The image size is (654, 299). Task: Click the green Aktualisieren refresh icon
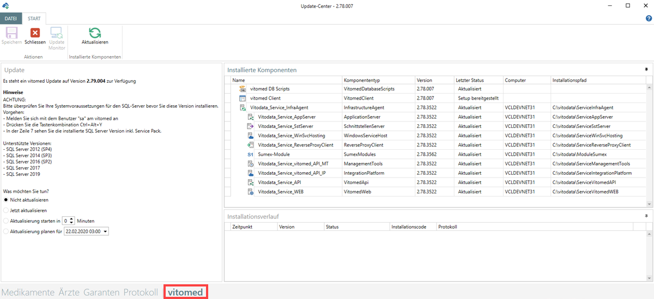tap(95, 33)
